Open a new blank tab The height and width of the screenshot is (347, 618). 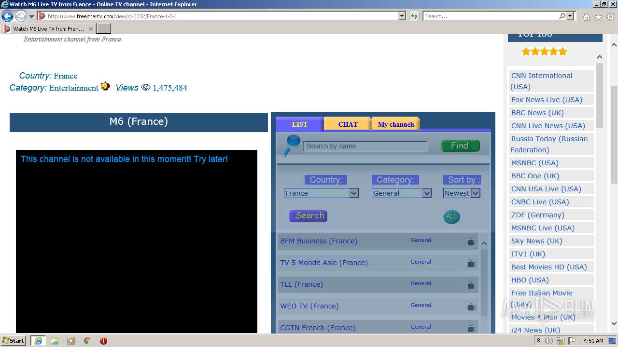coord(104,28)
